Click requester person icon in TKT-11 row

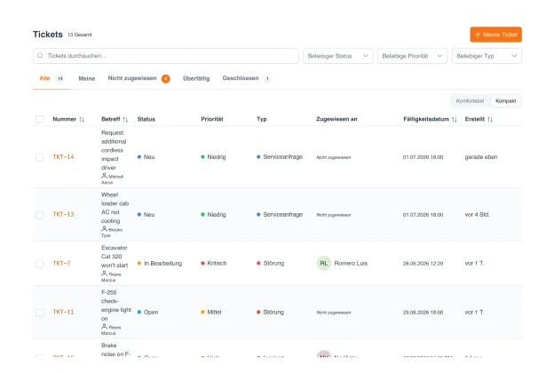(104, 326)
